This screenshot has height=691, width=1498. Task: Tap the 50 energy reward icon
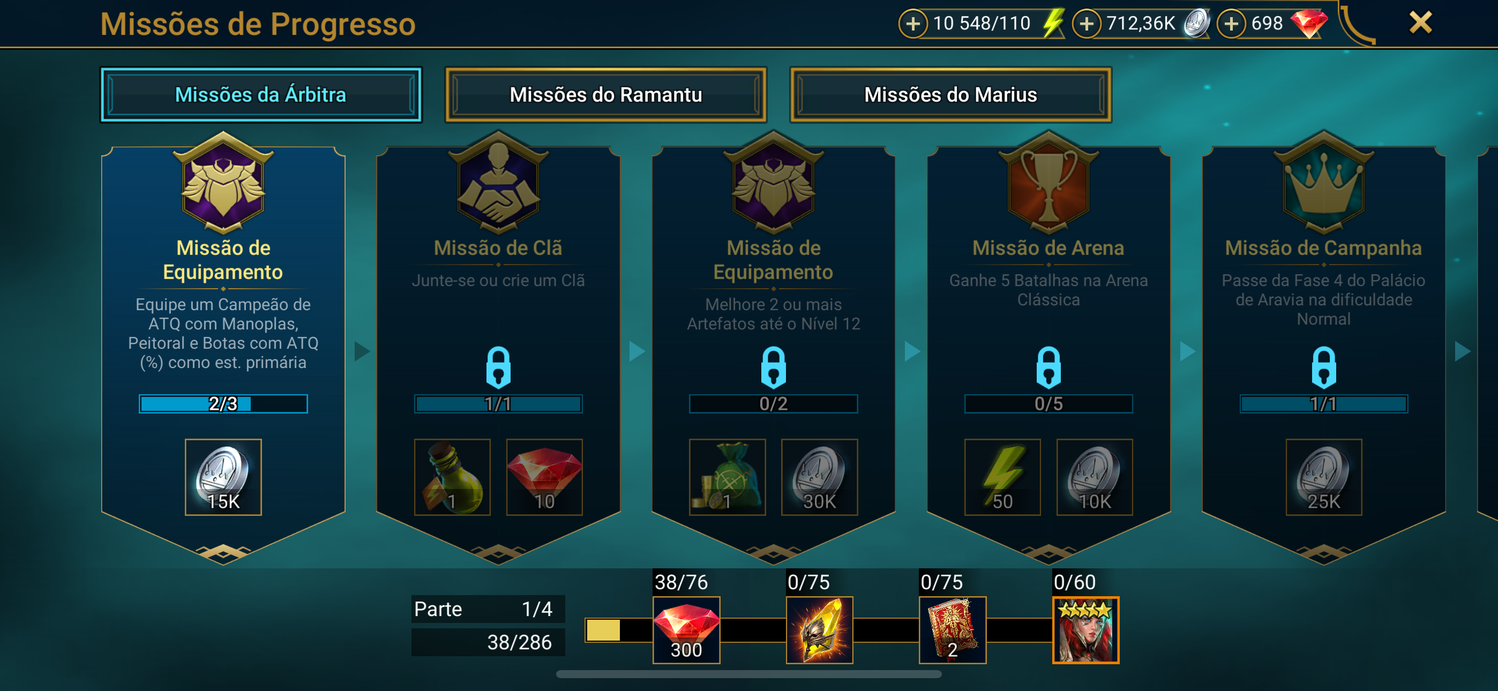point(1002,477)
